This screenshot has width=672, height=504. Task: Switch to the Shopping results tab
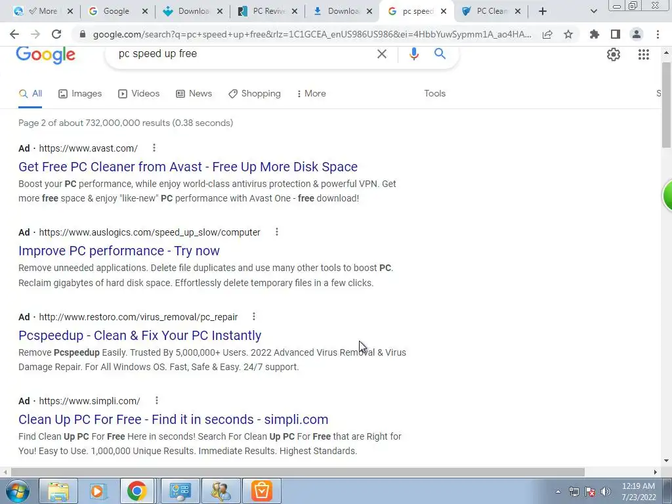coord(255,93)
